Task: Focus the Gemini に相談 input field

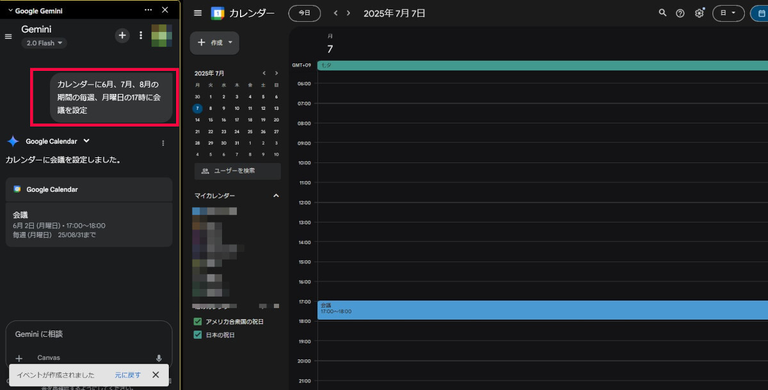Action: 89,334
